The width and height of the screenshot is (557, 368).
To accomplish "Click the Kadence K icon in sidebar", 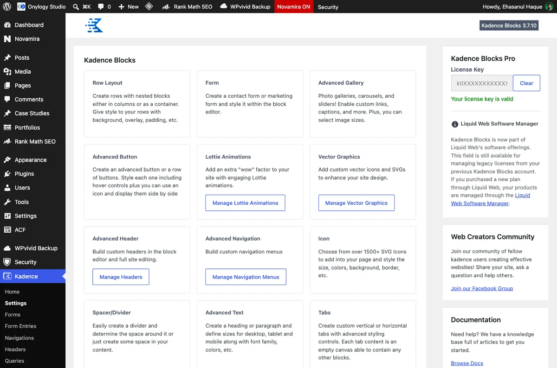I will click(7, 276).
